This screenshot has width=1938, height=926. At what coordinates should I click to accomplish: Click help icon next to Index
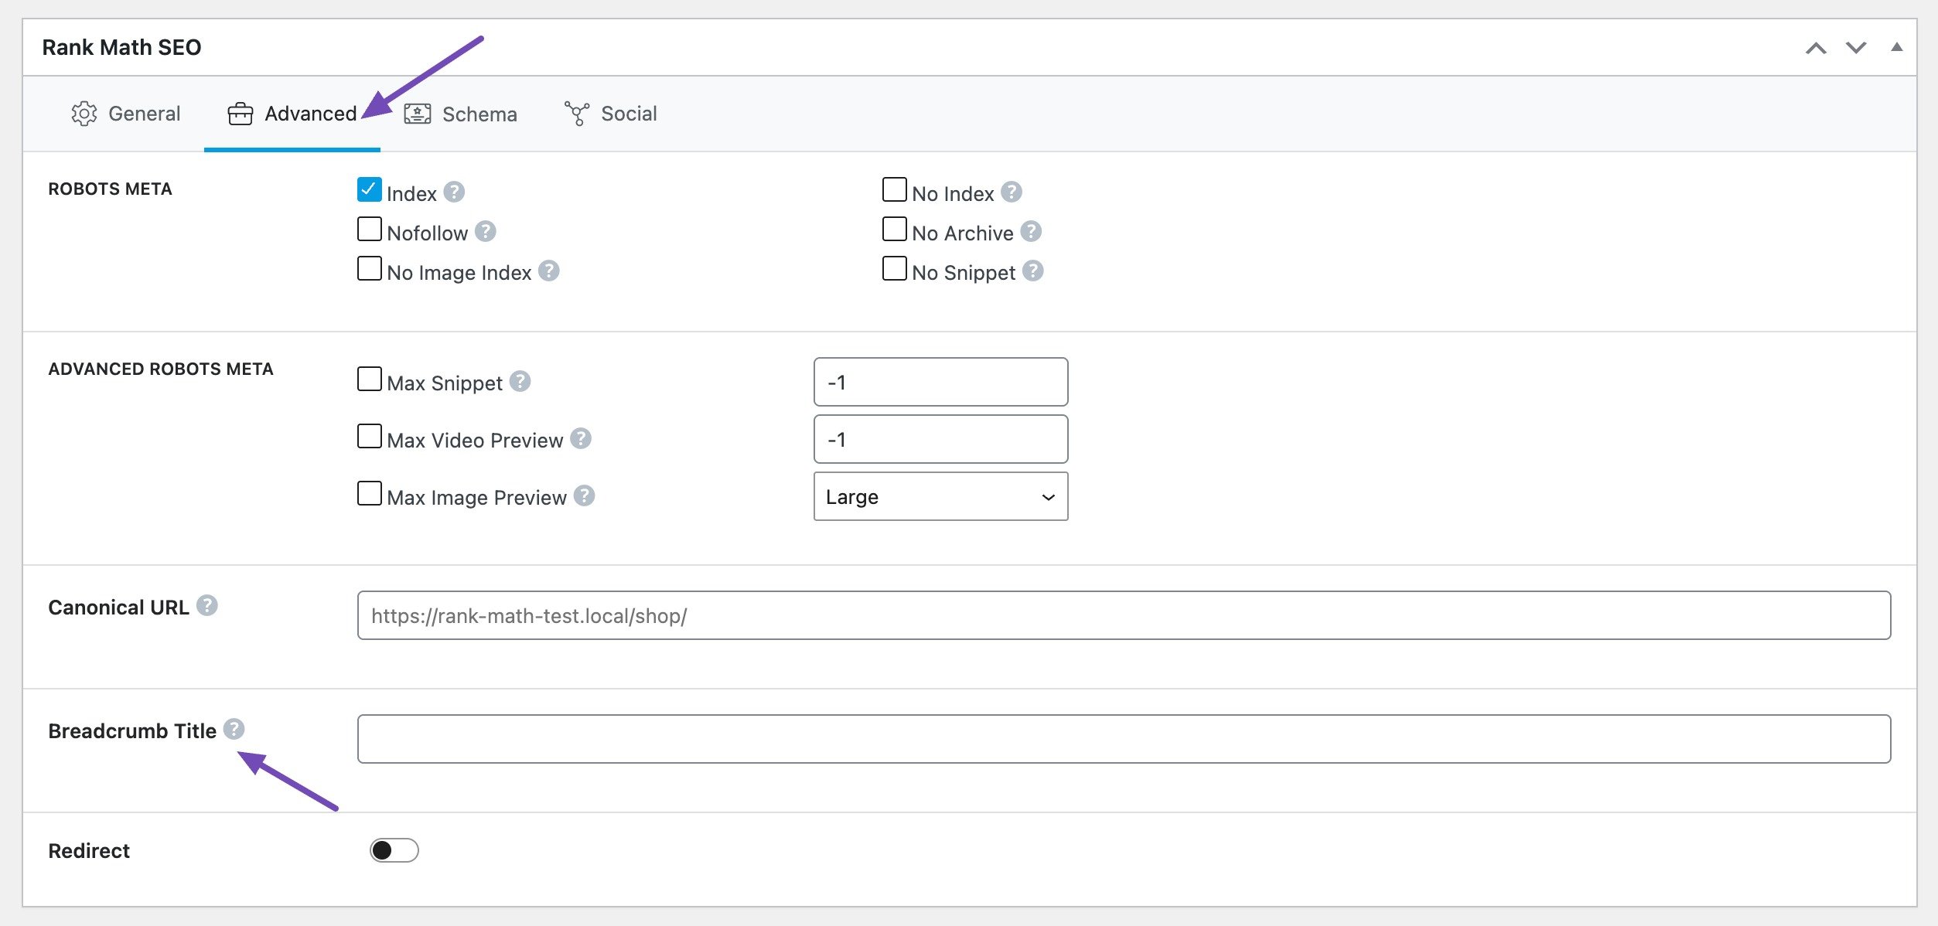pos(455,192)
